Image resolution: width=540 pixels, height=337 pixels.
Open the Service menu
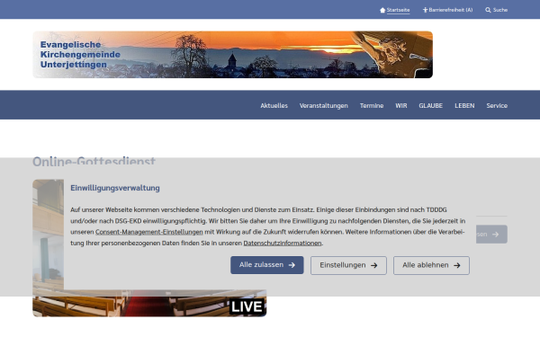point(497,105)
